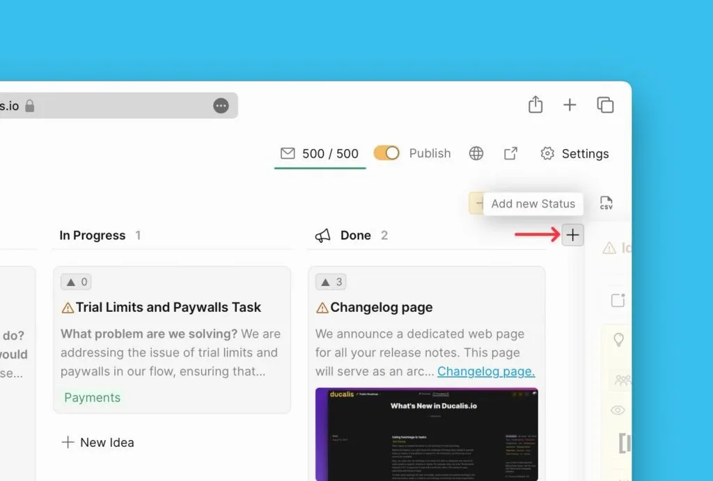Screen dimensions: 713x481
Task: Upvote the Changelog page card
Action: click(x=331, y=282)
